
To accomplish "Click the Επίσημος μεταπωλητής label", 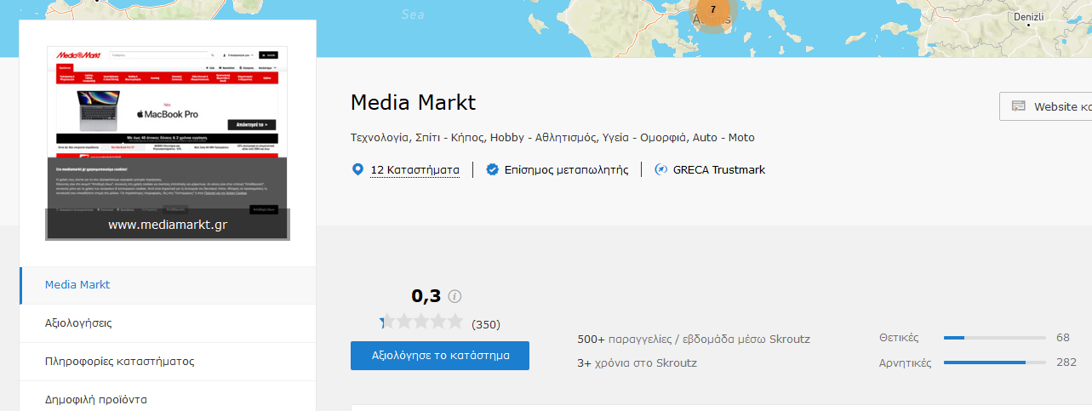I will pos(566,169).
